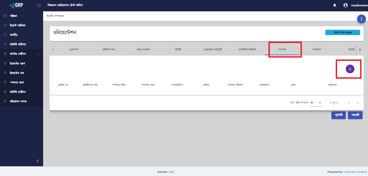
Task: Click the পূর্ববর্তী button
Action: pyautogui.click(x=338, y=115)
